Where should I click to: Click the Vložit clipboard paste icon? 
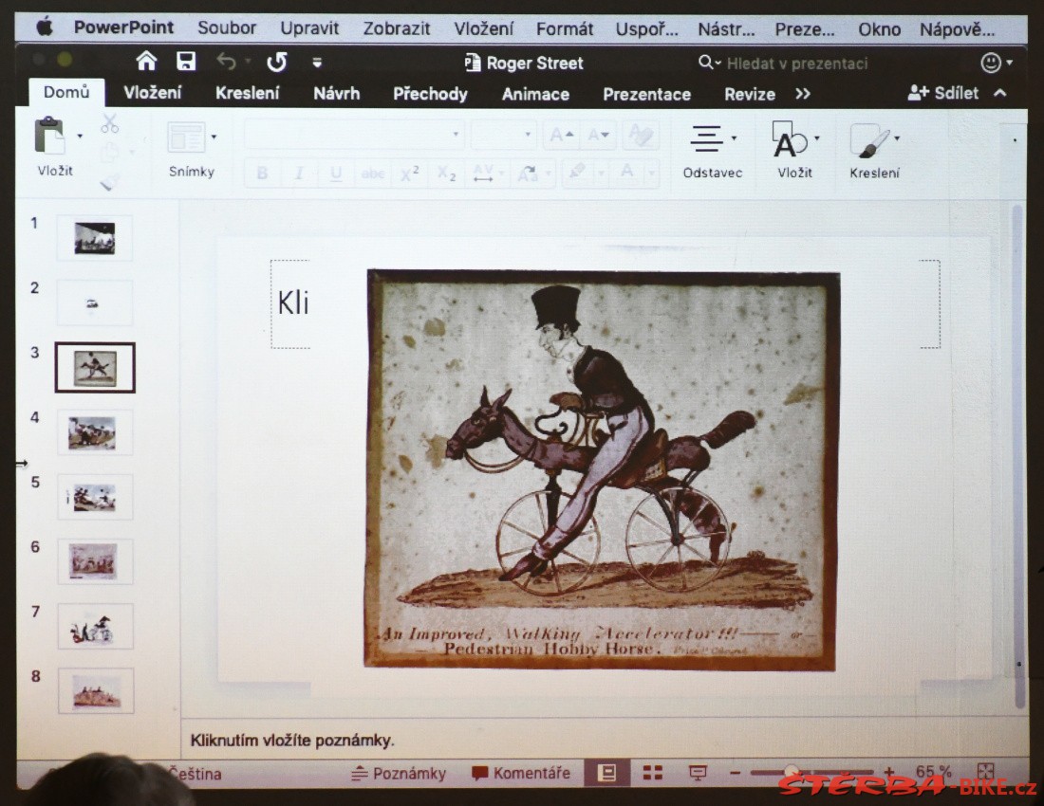click(49, 136)
